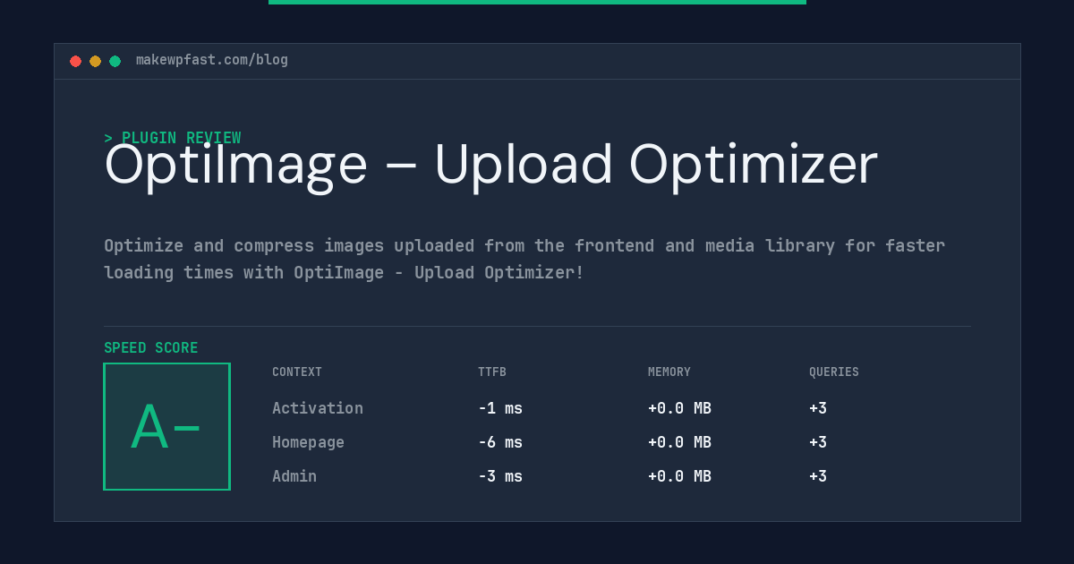Click Admin's +3 queries value
Viewport: 1074px width, 564px height.
pos(818,476)
